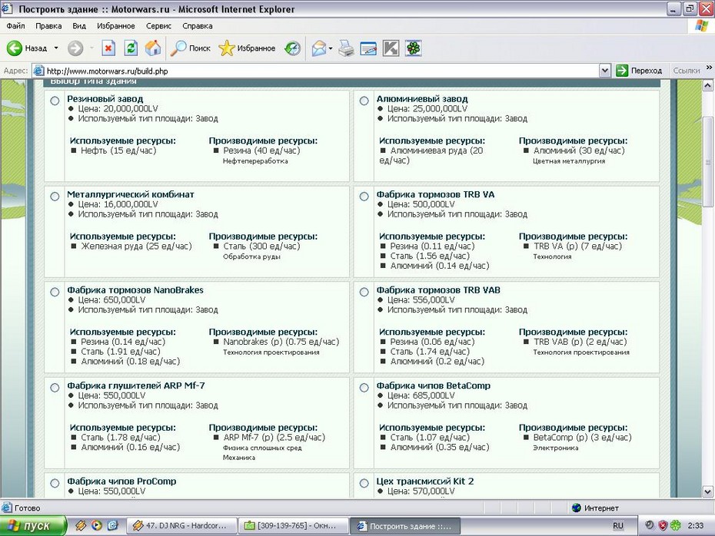The image size is (715, 536).
Task: Open the Mail button dropdown arrow
Action: (331, 48)
